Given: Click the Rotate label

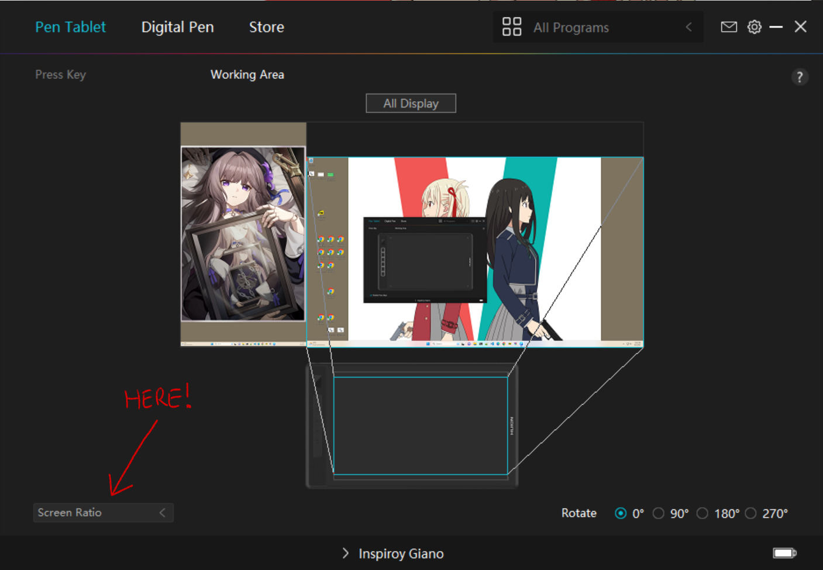Looking at the screenshot, I should click(x=579, y=513).
